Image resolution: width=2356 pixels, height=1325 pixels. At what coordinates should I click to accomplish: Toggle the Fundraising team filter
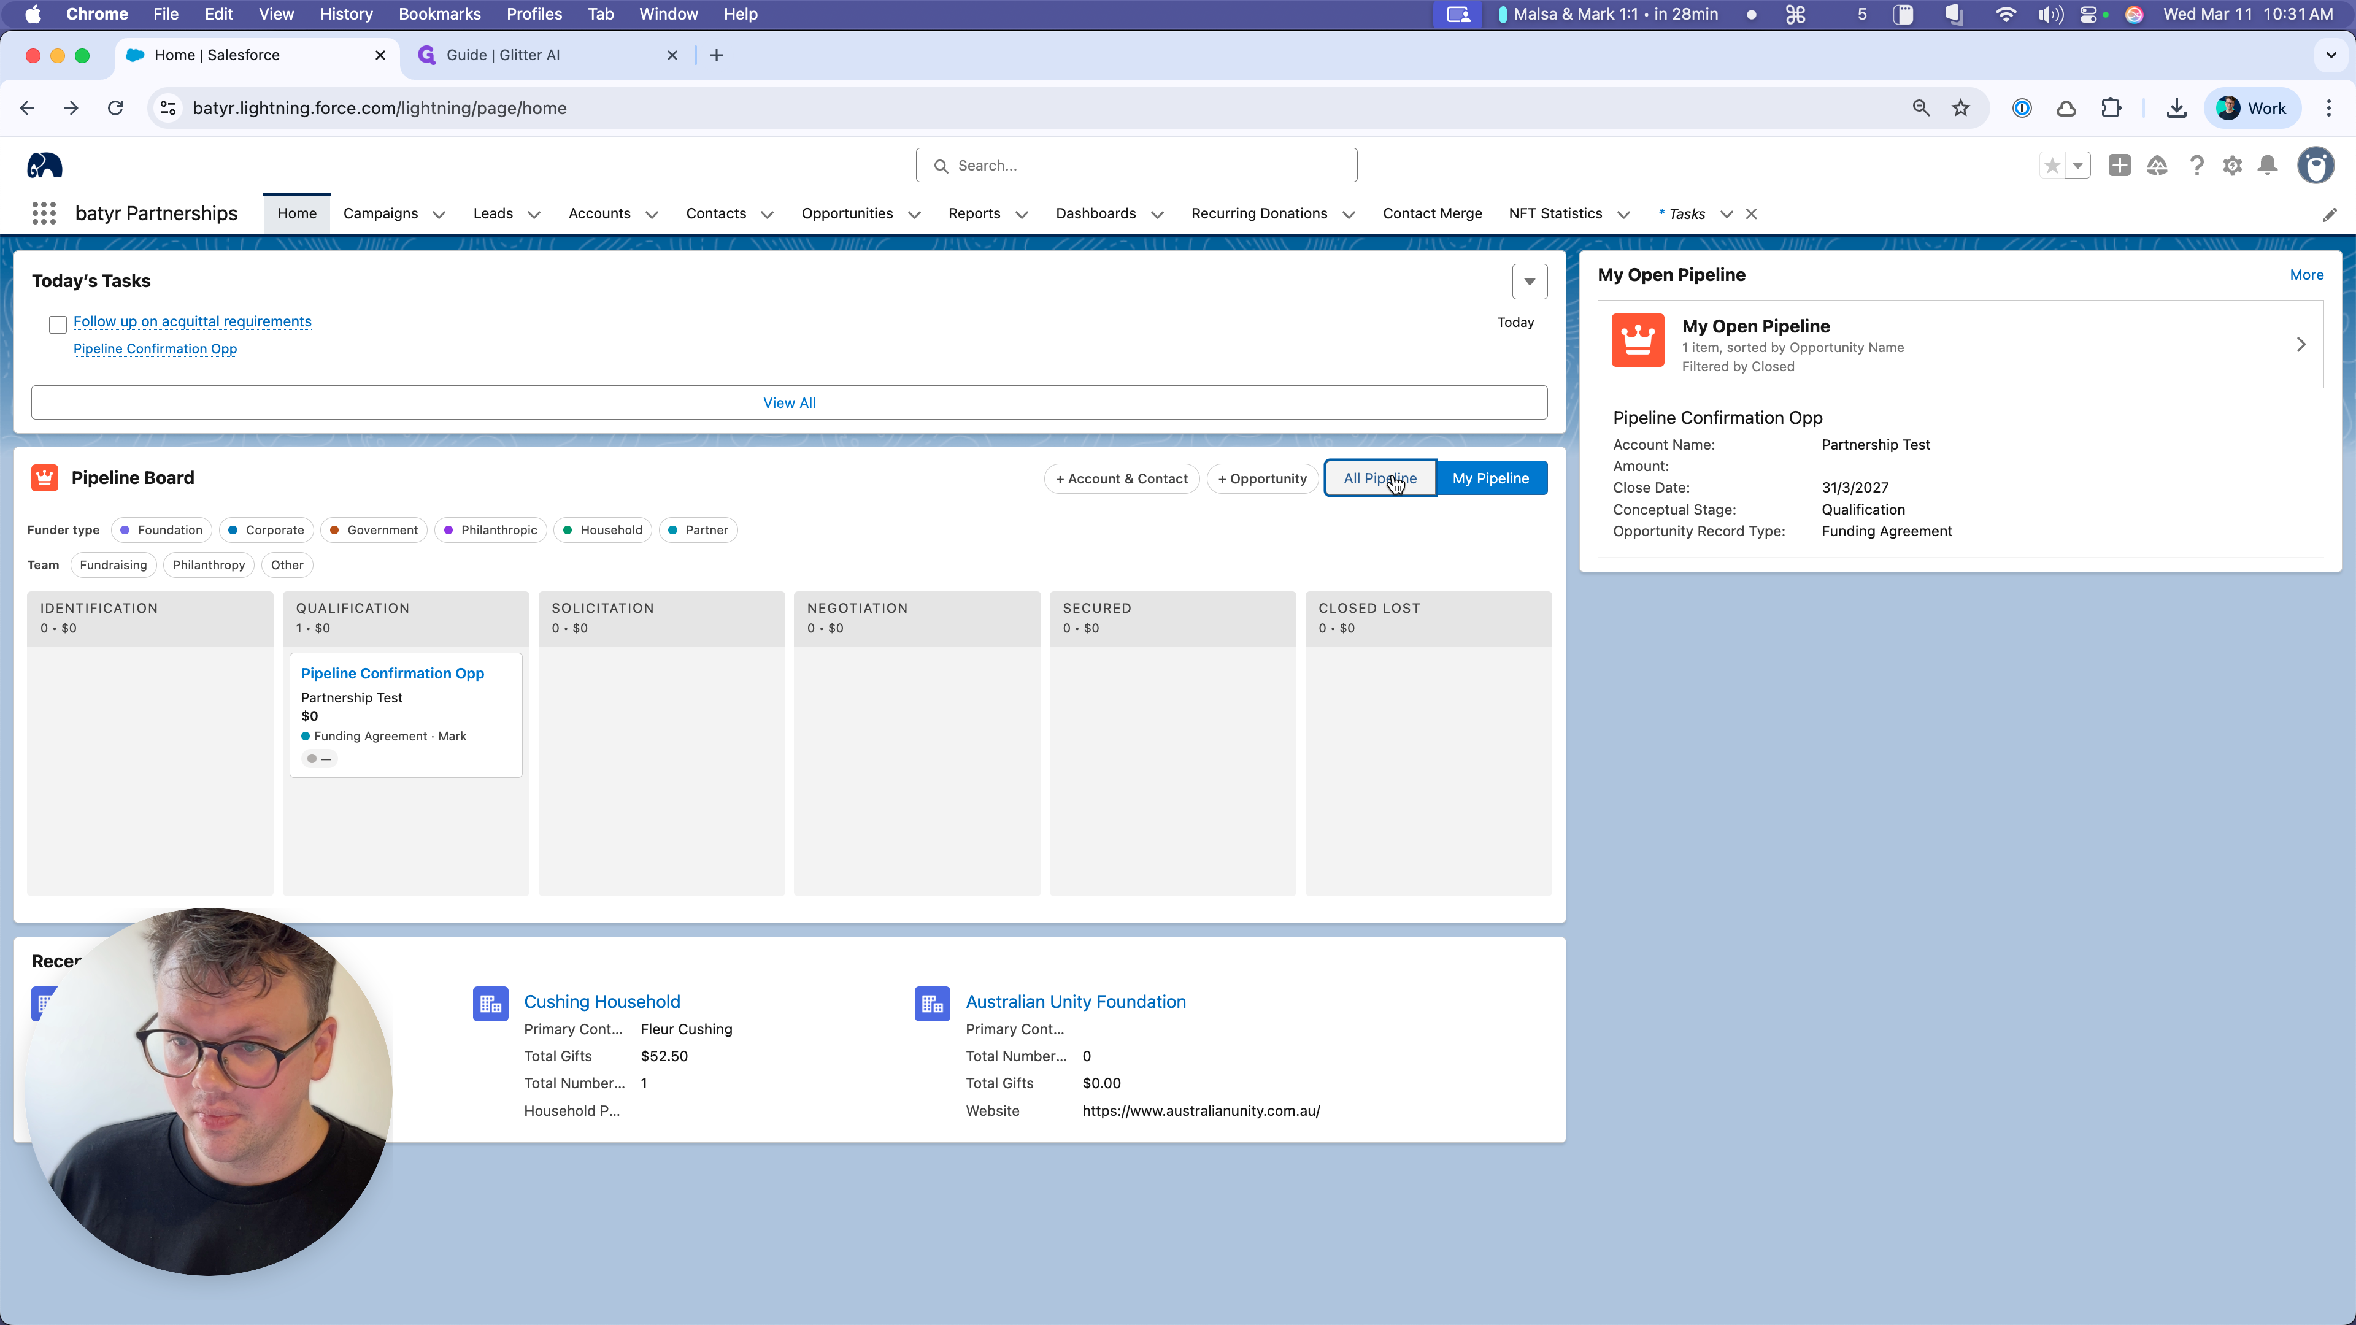[x=114, y=565]
